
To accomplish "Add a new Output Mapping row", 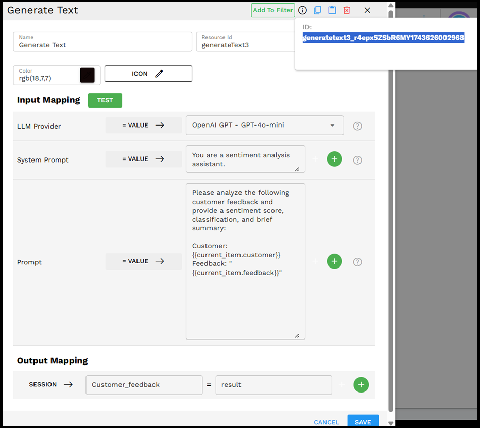I will 361,384.
